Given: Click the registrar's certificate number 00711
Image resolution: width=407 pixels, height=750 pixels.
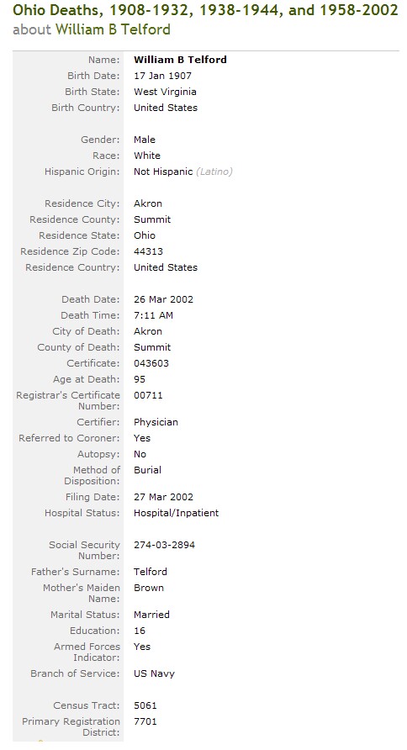Looking at the screenshot, I should point(148,395).
